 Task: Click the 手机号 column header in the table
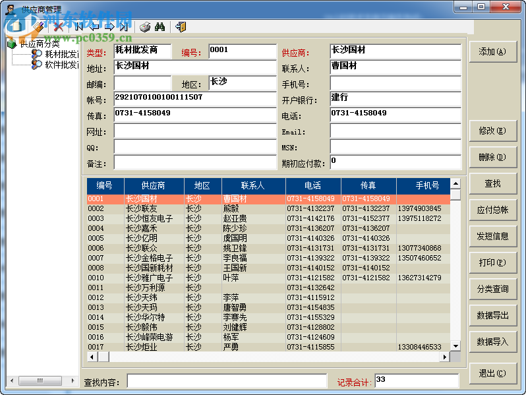[x=423, y=185]
